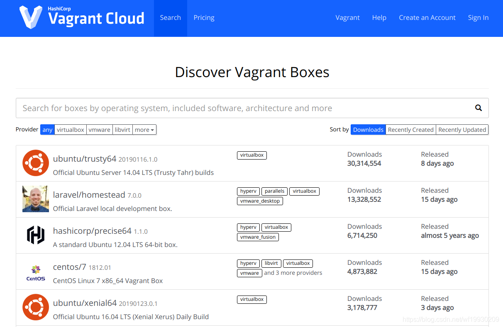Click vmware_fusion tag on hashicorp/precise64 row

[258, 237]
